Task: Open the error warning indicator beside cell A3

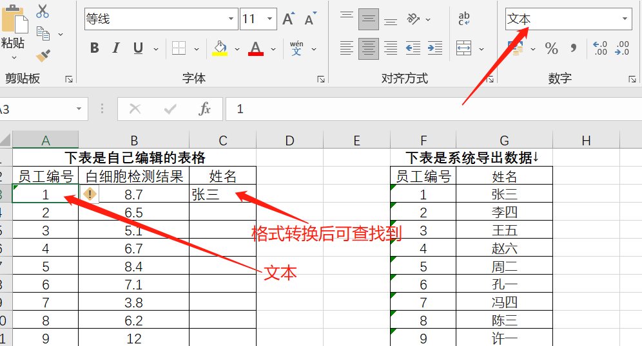Action: (x=90, y=194)
